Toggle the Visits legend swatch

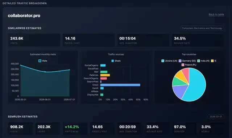[x=40, y=61]
